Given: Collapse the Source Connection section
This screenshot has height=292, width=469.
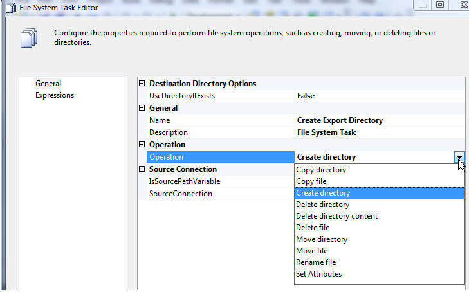Looking at the screenshot, I should (x=142, y=169).
